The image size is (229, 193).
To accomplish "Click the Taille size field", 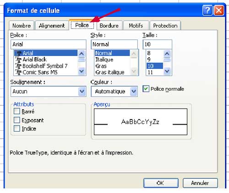I will 158,44.
